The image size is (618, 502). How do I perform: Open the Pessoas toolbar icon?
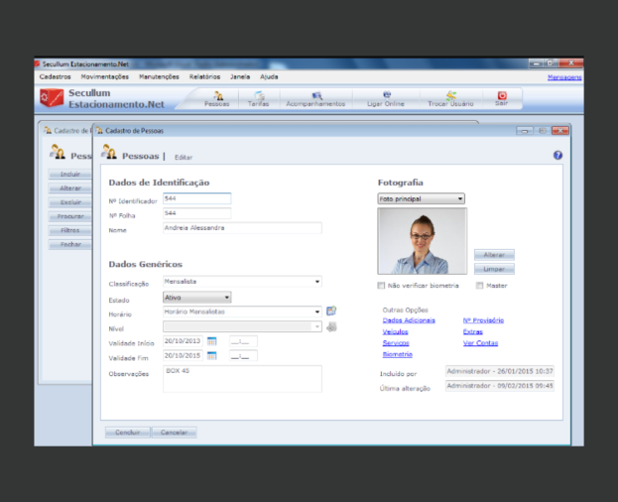[217, 98]
